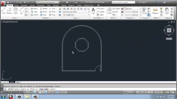Activate the Copy command in Modify panel
This screenshot has height=99, width=177.
point(34,12)
